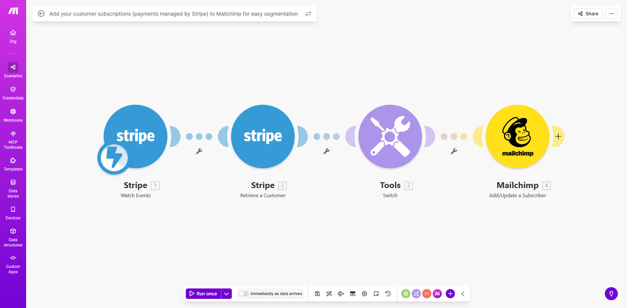The width and height of the screenshot is (627, 308).
Task: Open MCP Toolboxes section
Action: point(13,140)
